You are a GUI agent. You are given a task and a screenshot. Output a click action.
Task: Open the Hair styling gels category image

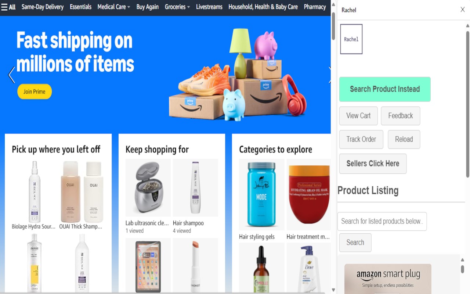click(x=261, y=194)
